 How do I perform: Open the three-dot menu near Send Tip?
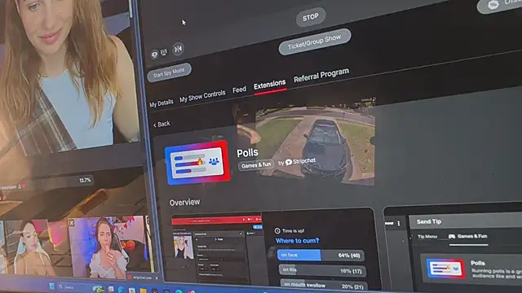click(399, 223)
